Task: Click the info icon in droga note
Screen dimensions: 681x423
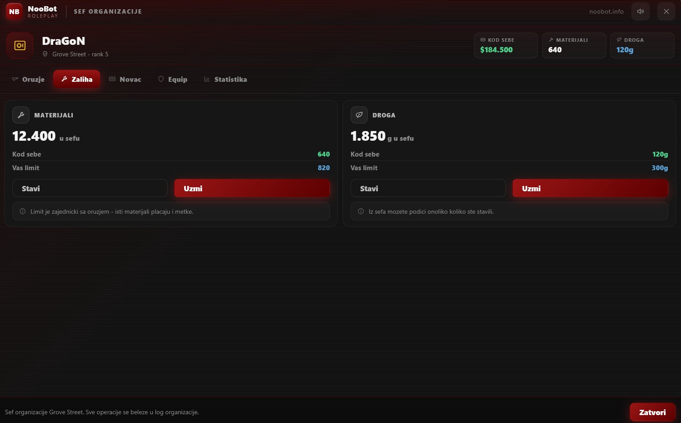Action: click(x=361, y=211)
